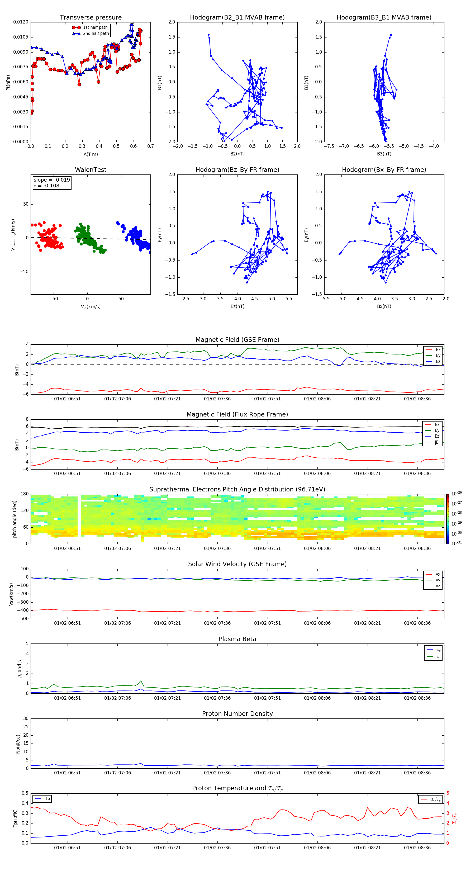475x871 pixels.
Task: Click the '10^-26' colorbar tick label
Action: (x=457, y=494)
